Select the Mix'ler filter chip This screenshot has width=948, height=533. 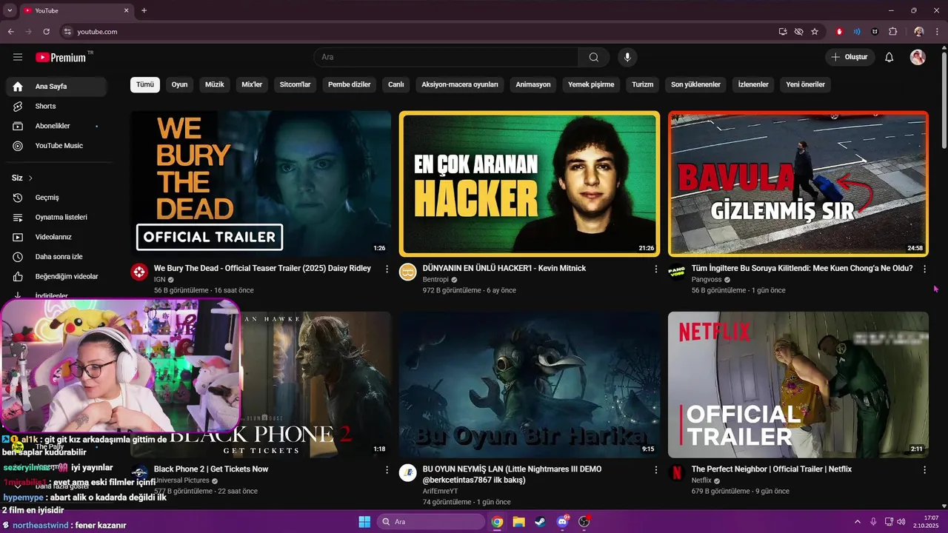click(x=252, y=84)
